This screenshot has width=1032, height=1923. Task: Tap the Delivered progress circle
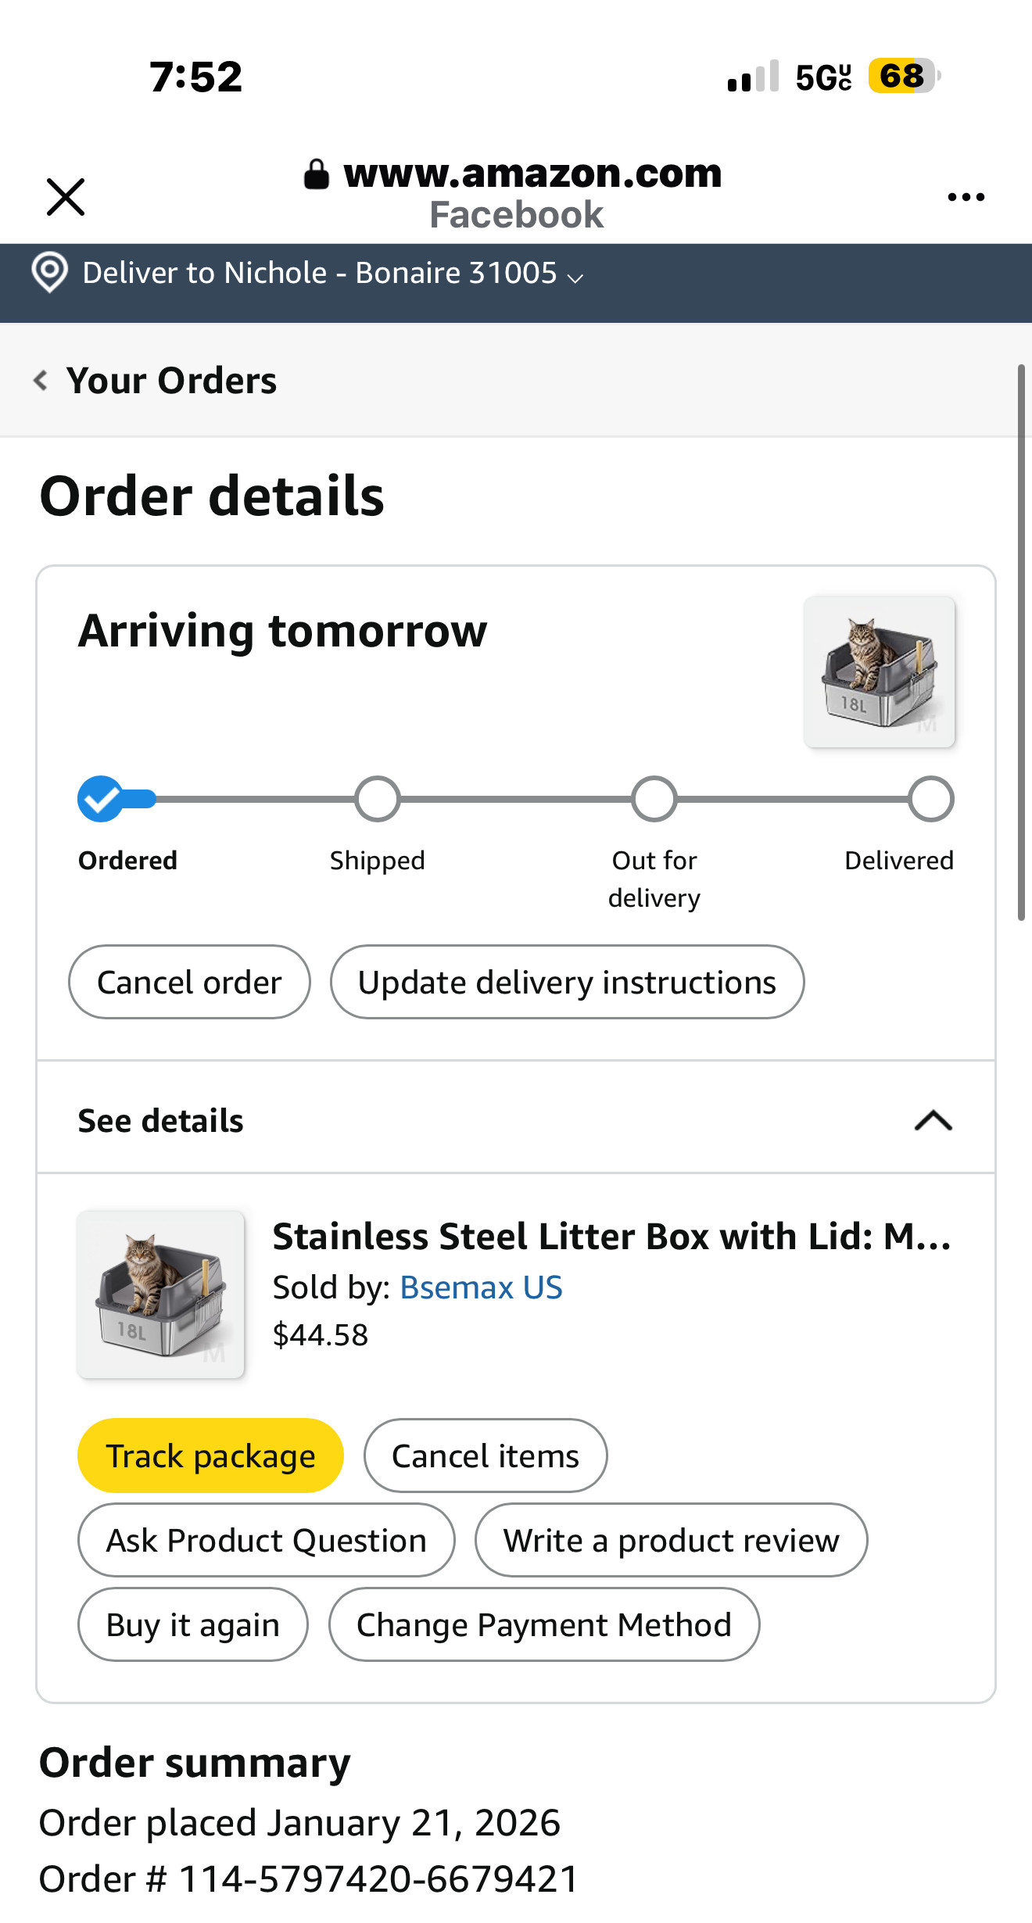(930, 799)
